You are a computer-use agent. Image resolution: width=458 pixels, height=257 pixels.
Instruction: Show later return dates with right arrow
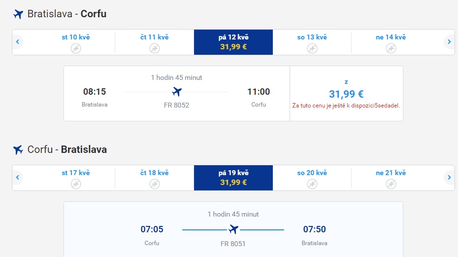pyautogui.click(x=449, y=178)
